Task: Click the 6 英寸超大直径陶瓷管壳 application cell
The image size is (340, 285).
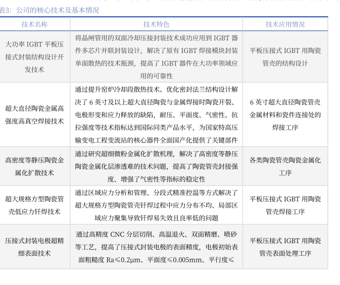Action: pyautogui.click(x=285, y=115)
